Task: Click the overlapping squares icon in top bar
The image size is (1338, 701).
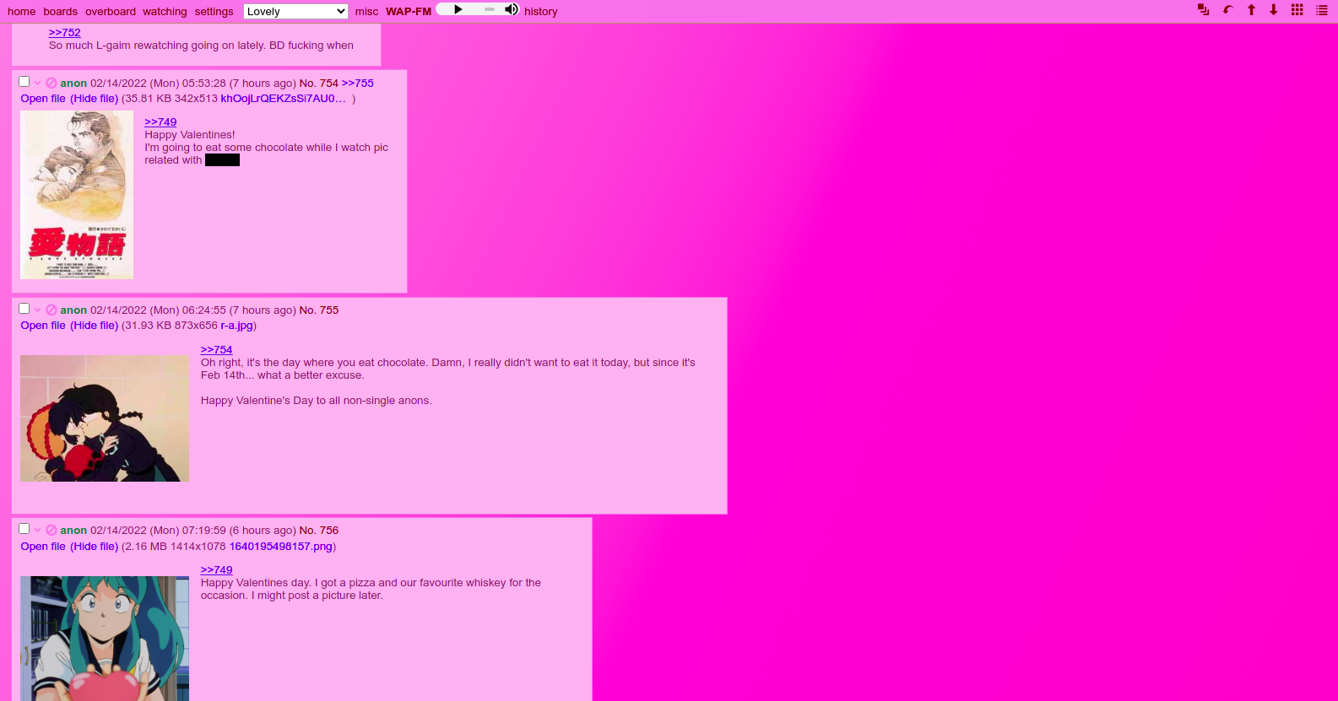Action: (1203, 10)
